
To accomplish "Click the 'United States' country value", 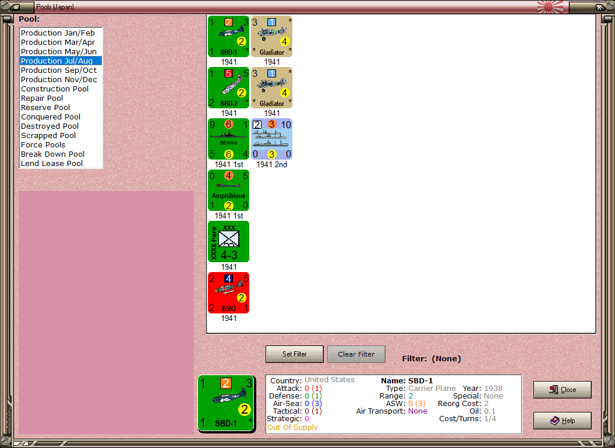I will (x=330, y=380).
